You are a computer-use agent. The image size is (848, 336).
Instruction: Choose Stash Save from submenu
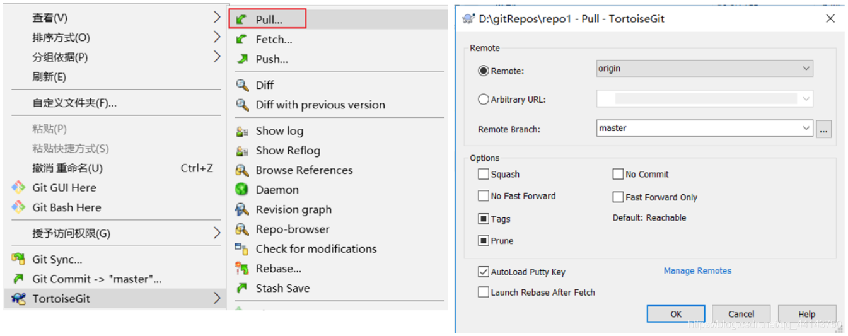point(282,288)
